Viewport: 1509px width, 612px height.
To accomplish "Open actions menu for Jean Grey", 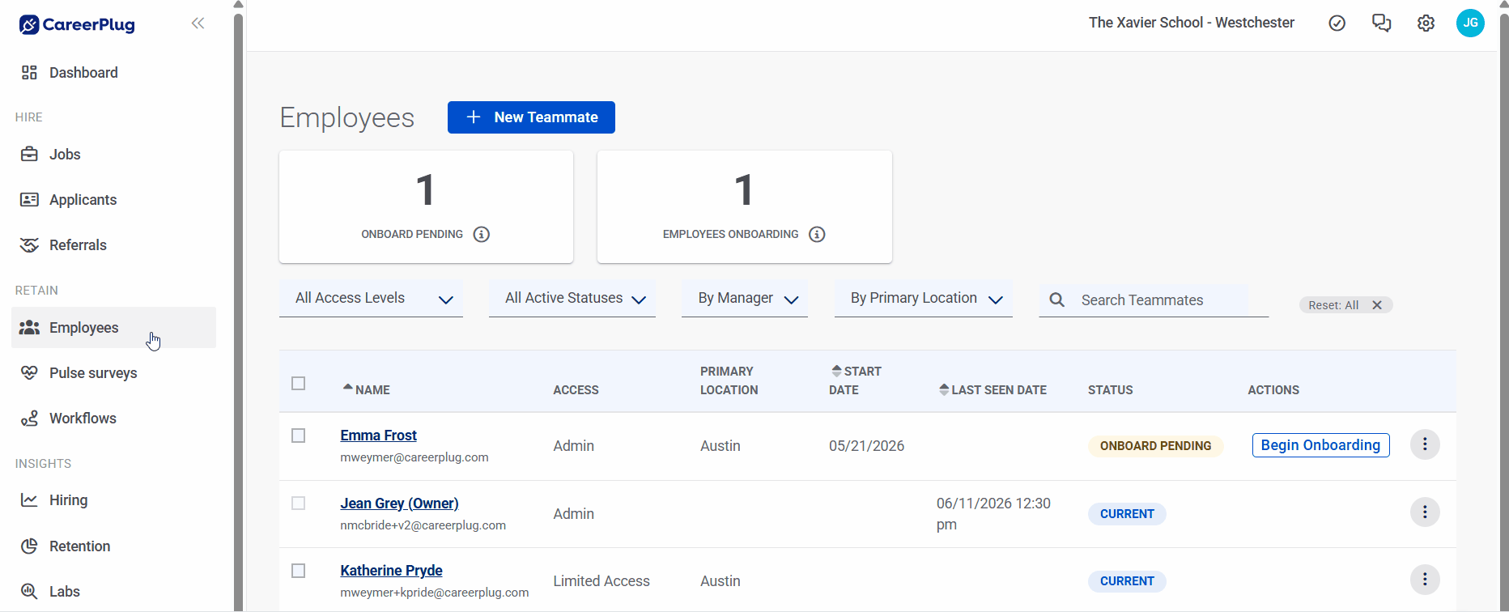I will [x=1425, y=512].
